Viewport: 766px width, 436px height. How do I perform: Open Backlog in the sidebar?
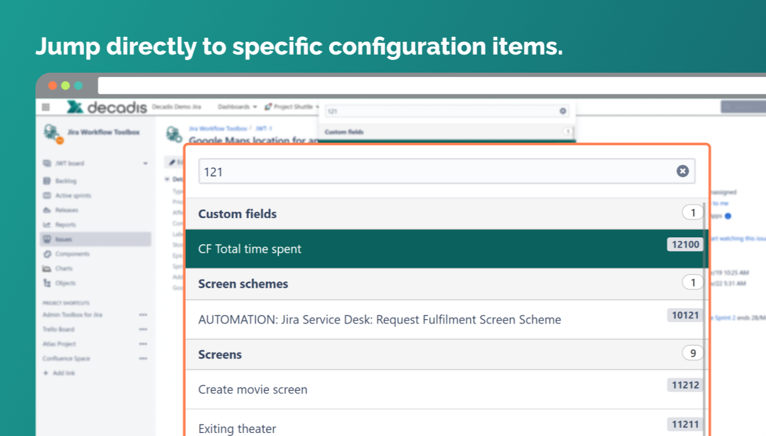tap(65, 181)
